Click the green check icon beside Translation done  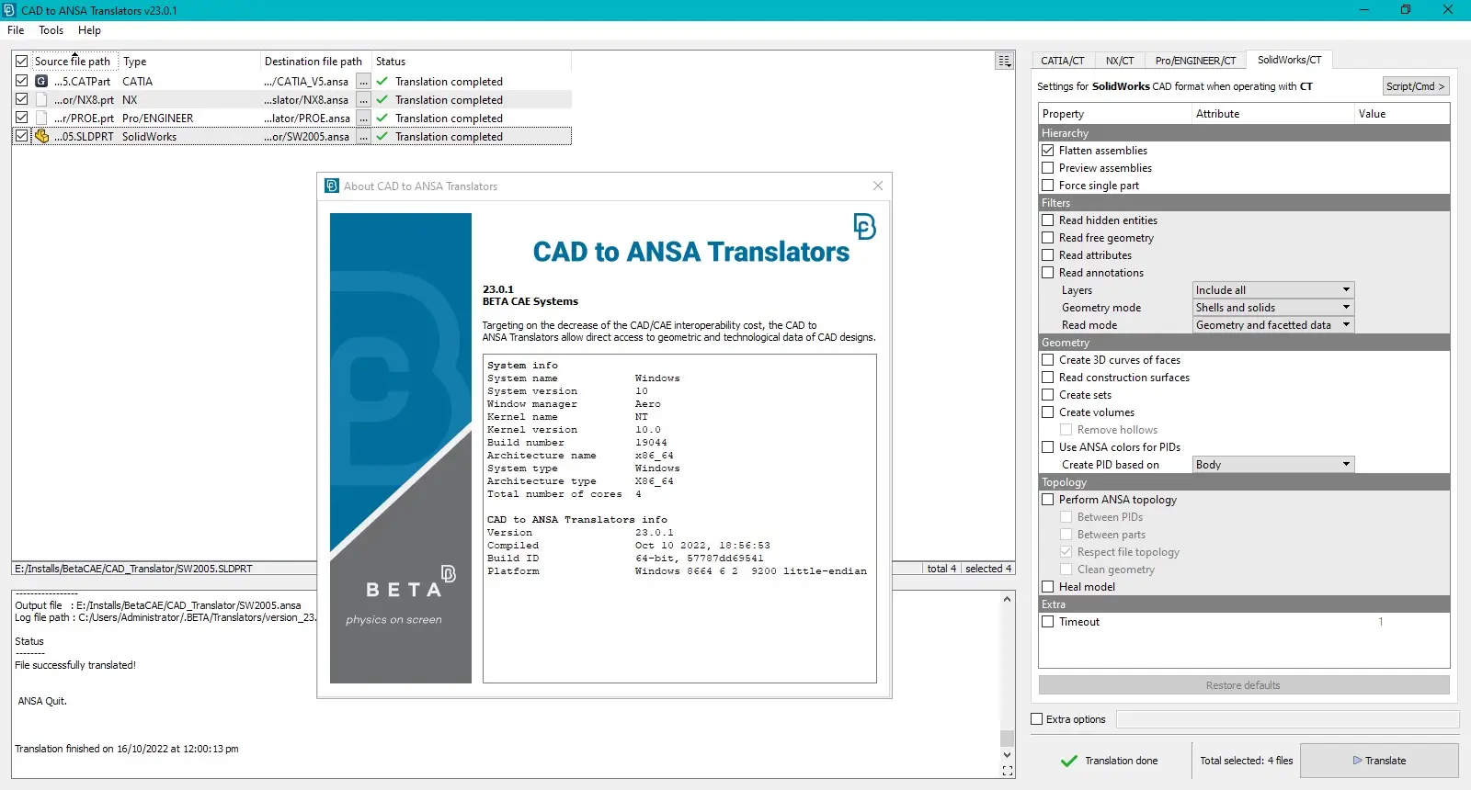1068,761
